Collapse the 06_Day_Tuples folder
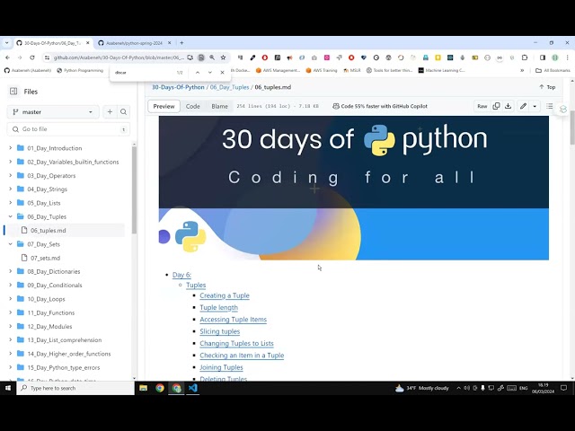 click(x=10, y=216)
